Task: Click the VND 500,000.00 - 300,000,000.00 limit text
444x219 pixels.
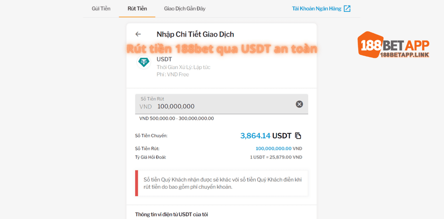Action: (177, 118)
